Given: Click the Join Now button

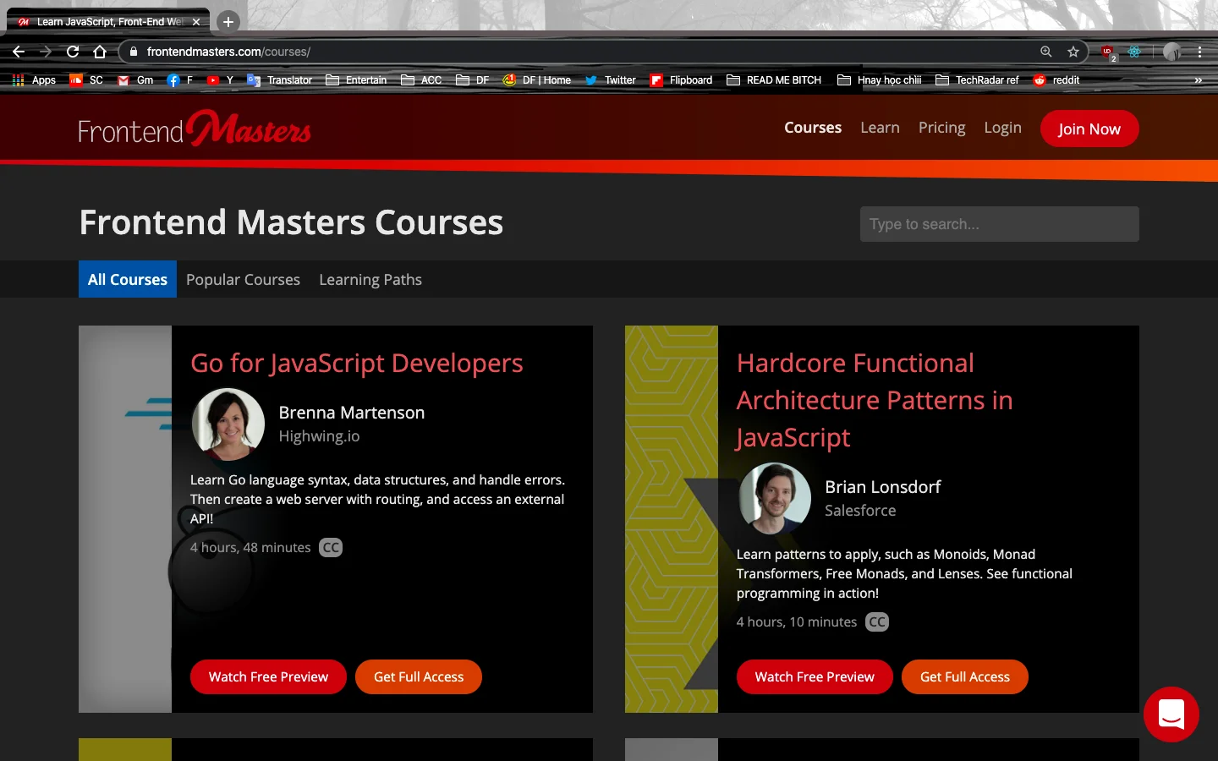Looking at the screenshot, I should point(1089,129).
